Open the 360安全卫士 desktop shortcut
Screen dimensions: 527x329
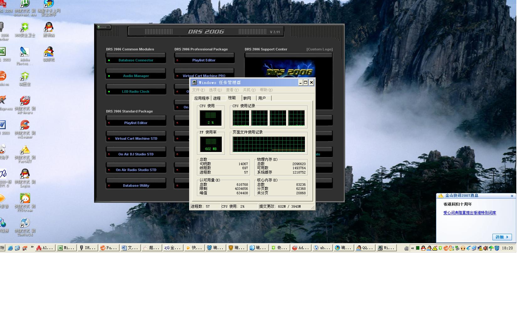click(x=25, y=28)
